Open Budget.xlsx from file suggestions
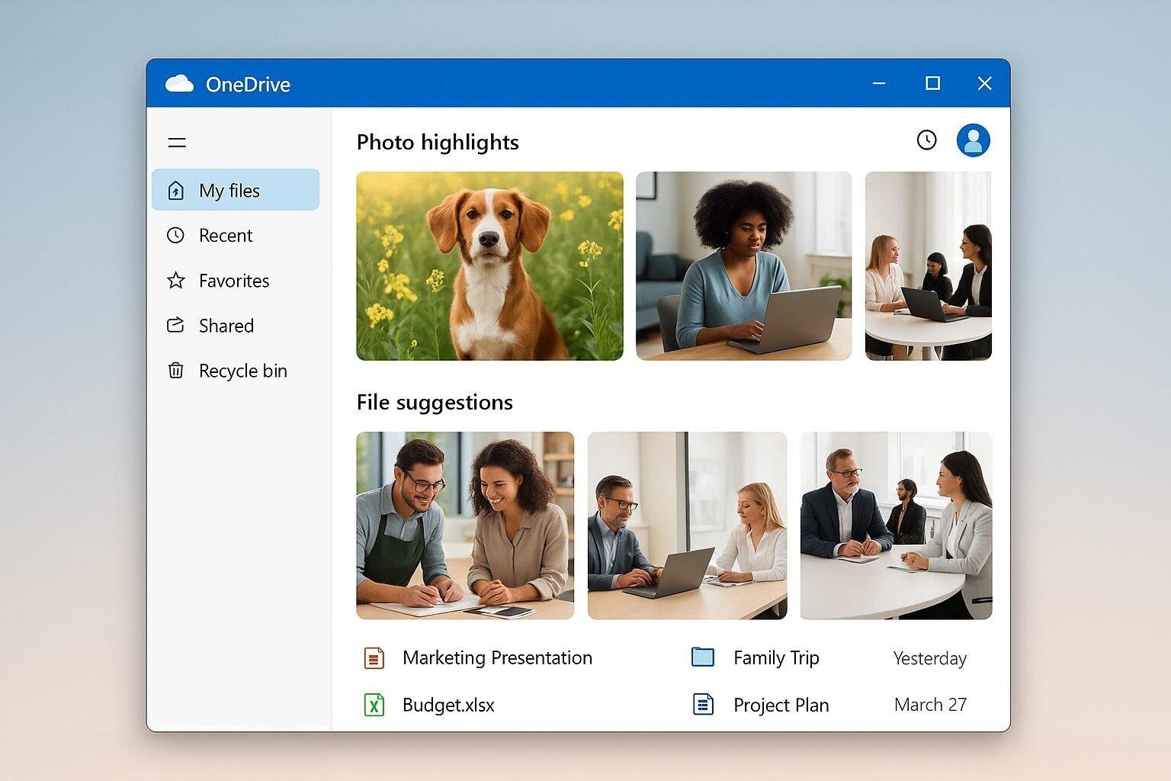Screen dimensions: 1171x781 point(449,705)
